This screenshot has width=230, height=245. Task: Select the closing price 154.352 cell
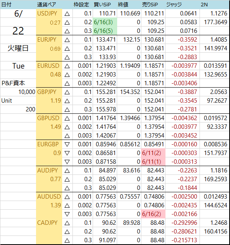coord(129,92)
